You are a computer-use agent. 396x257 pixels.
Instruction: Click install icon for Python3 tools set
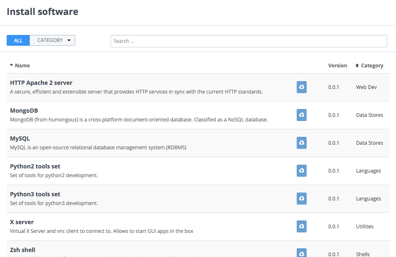[x=302, y=198]
